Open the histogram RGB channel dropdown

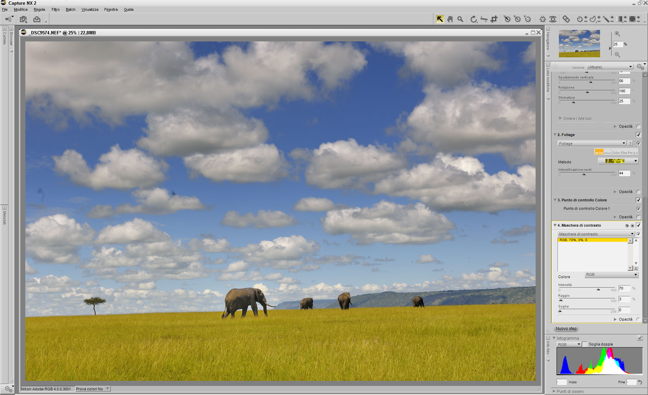click(569, 344)
